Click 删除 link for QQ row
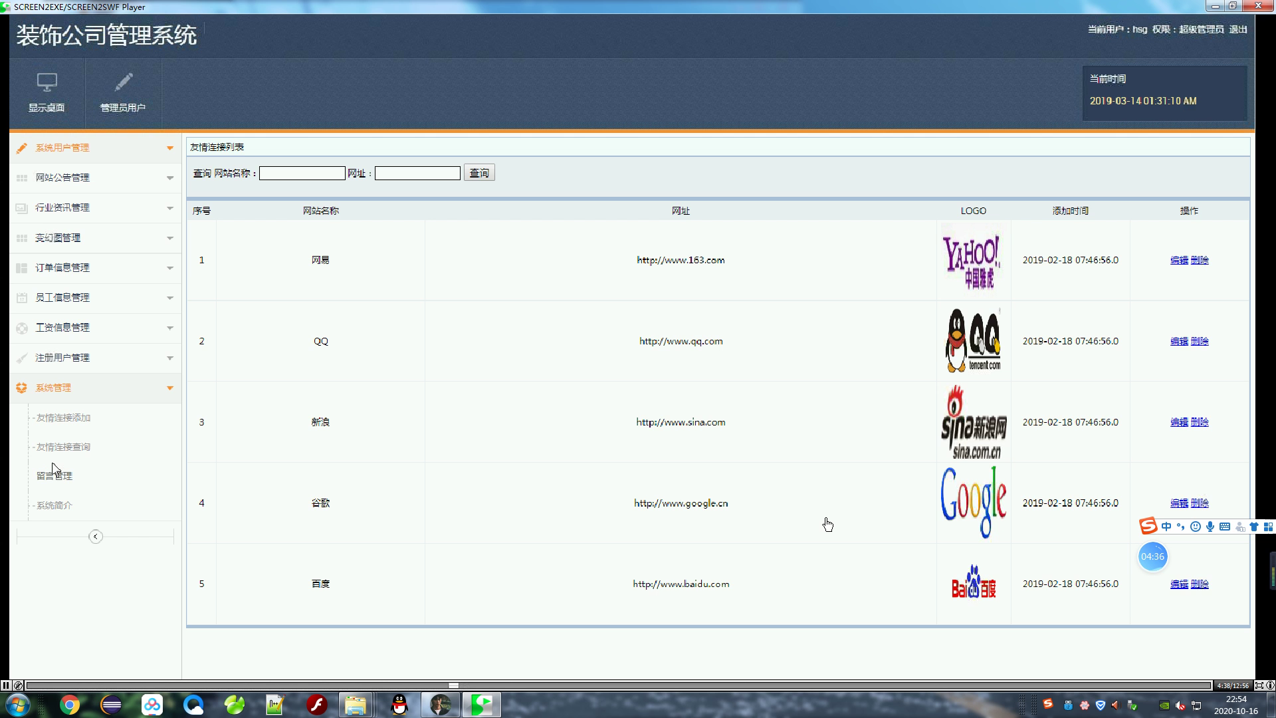The height and width of the screenshot is (718, 1276). tap(1200, 341)
